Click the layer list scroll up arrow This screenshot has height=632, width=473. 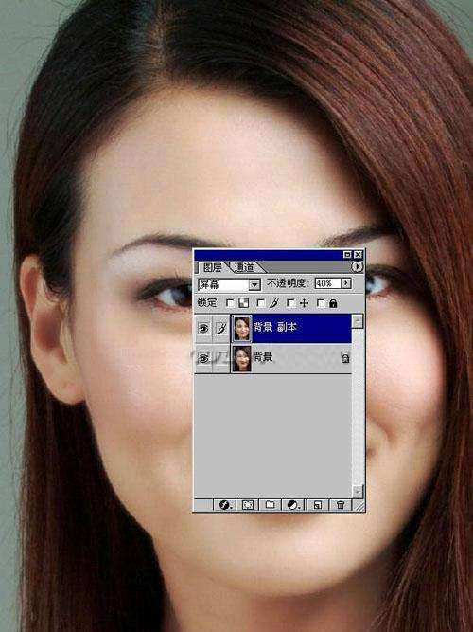(x=358, y=321)
